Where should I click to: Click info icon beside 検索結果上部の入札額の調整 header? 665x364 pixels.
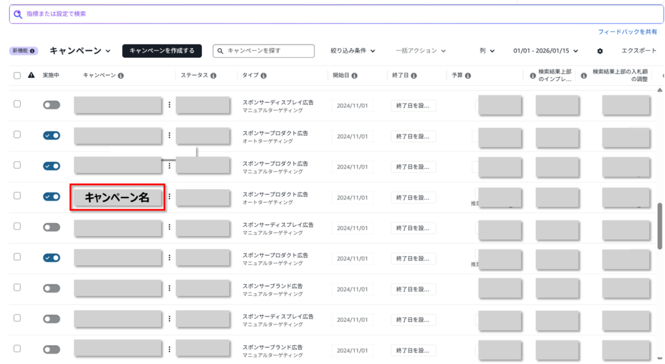(x=584, y=75)
